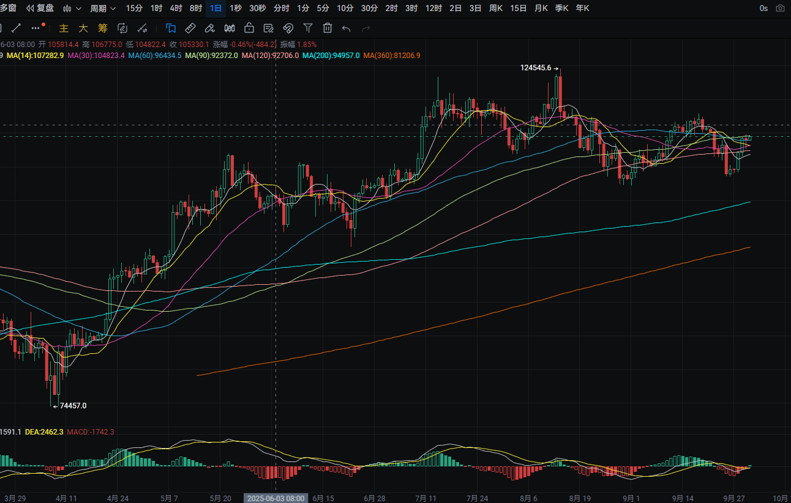The image size is (791, 503).
Task: Toggle the lock drawings icon
Action: 249,28
